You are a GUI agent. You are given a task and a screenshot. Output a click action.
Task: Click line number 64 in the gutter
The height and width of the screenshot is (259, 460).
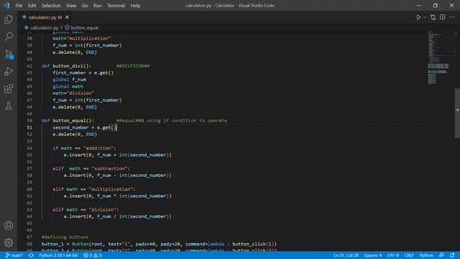29,217
